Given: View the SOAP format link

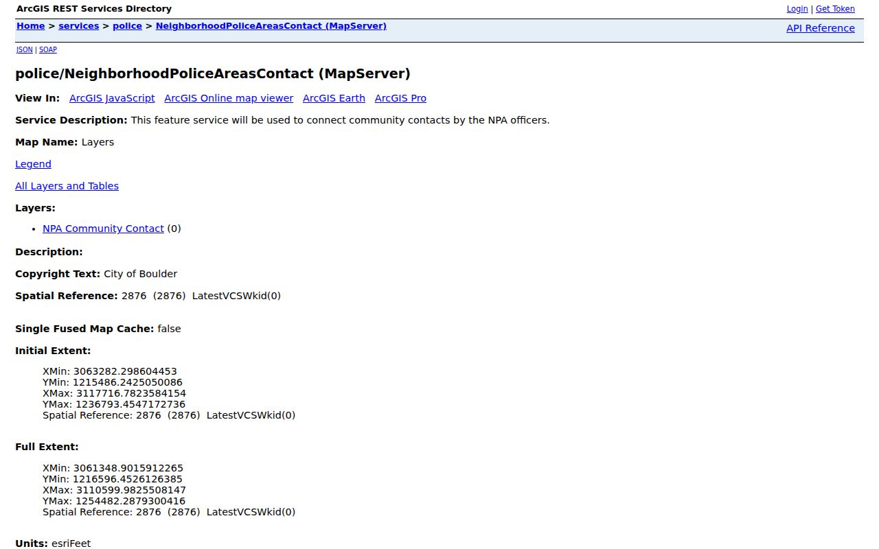Looking at the screenshot, I should pos(48,50).
